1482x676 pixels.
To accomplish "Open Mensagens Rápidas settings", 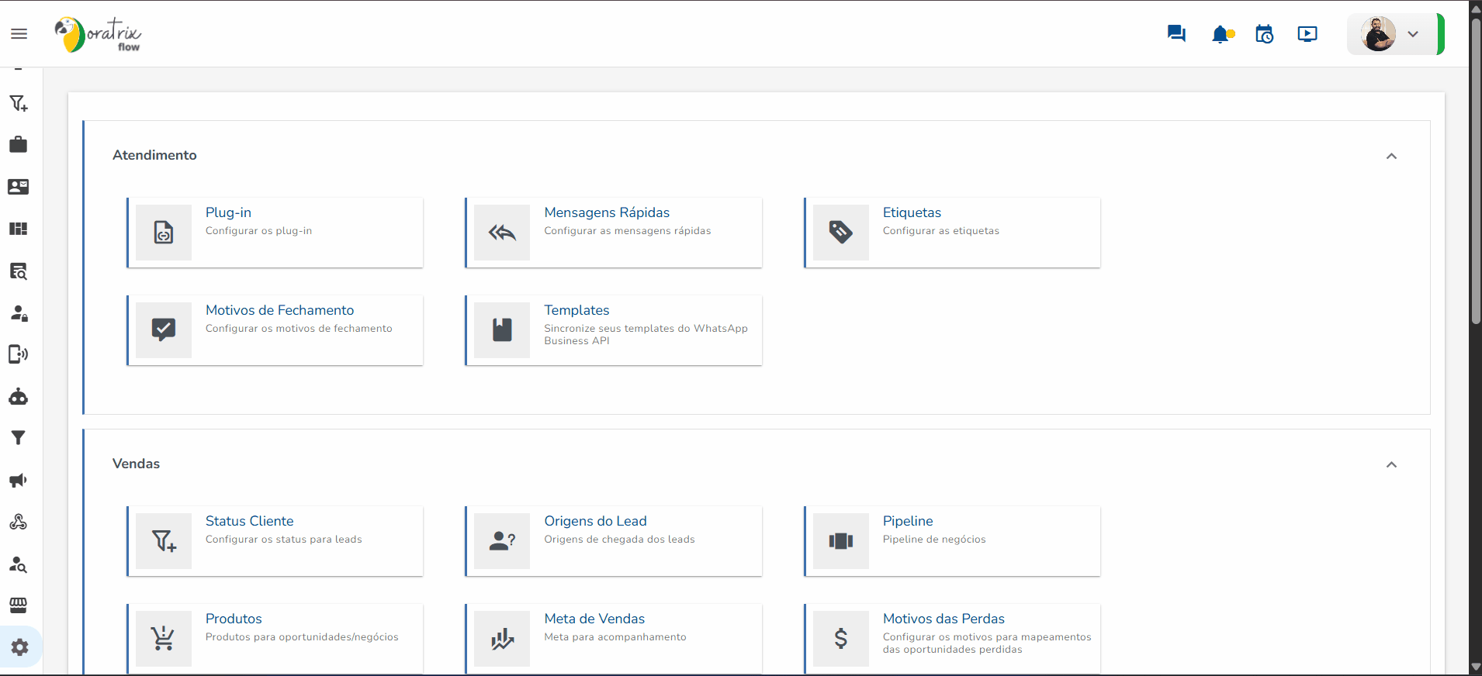I will [x=614, y=233].
